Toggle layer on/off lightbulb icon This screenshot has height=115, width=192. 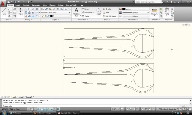click(x=43, y=16)
